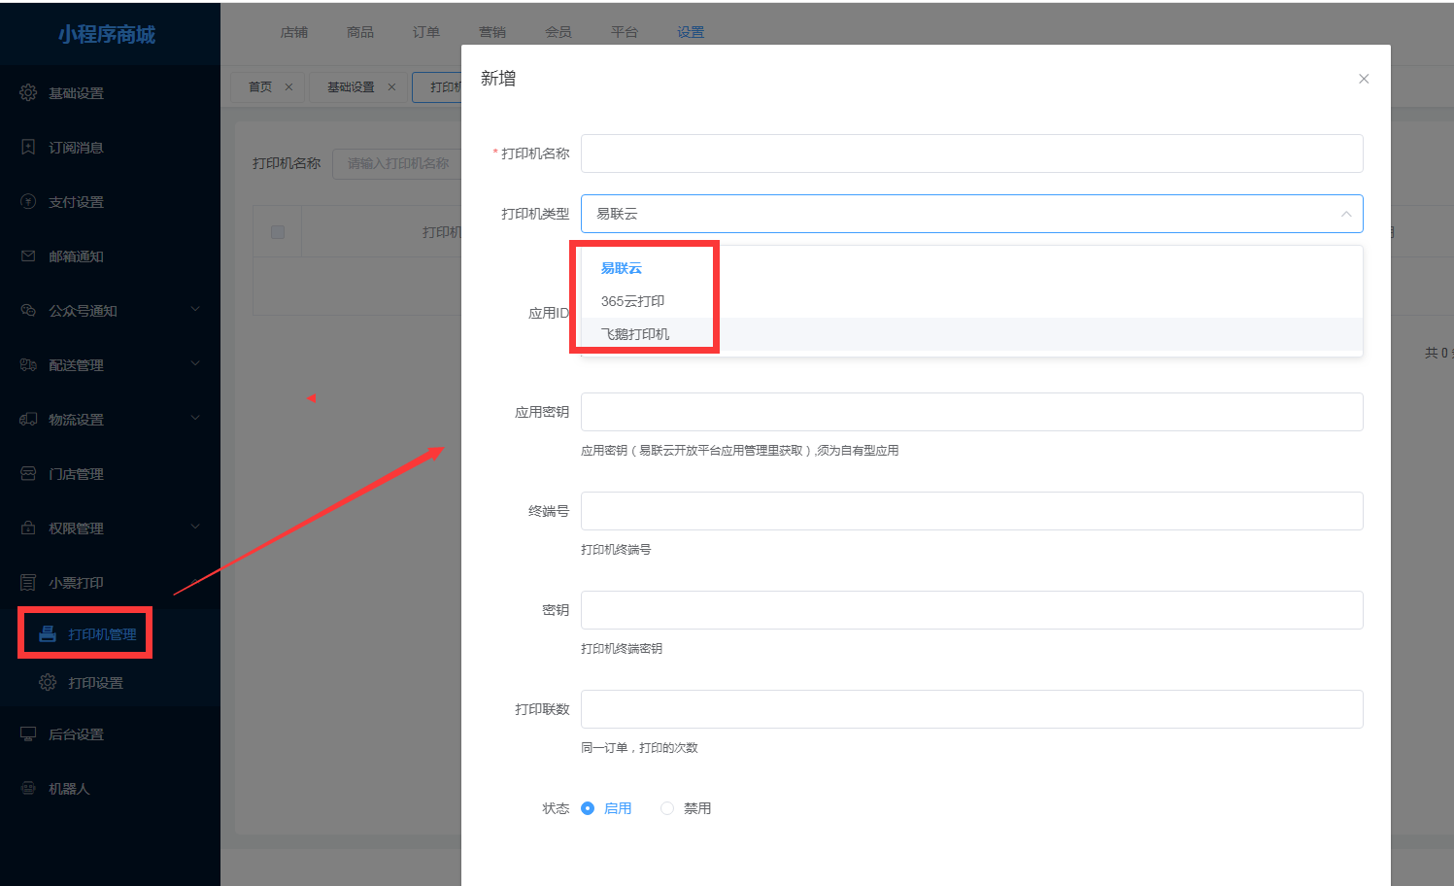Open 后台设置 sidebar entry
The width and height of the screenshot is (1454, 886).
pyautogui.click(x=76, y=734)
